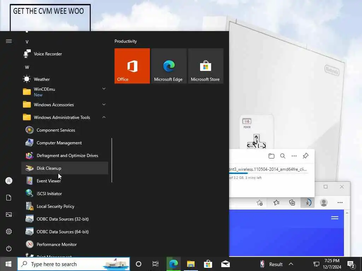Open Task View on taskbar

(156, 264)
